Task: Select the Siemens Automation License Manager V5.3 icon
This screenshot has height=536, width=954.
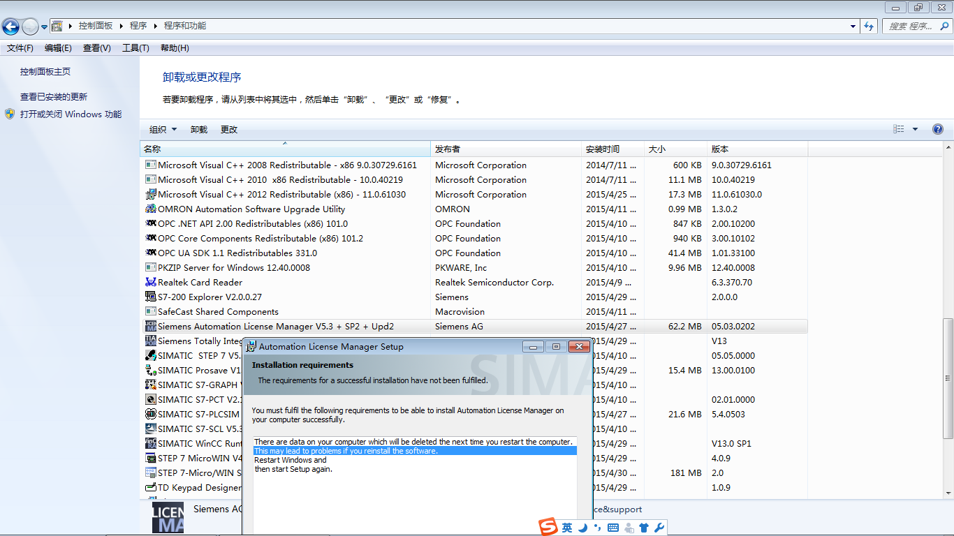Action: tap(151, 327)
